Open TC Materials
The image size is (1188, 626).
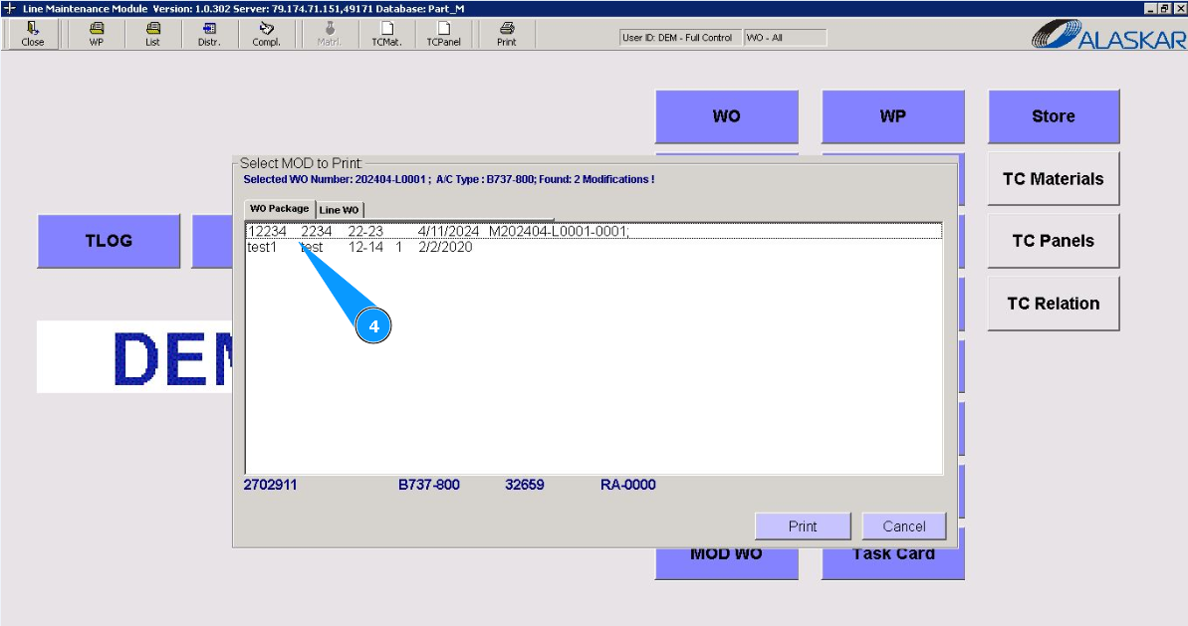click(x=1054, y=178)
